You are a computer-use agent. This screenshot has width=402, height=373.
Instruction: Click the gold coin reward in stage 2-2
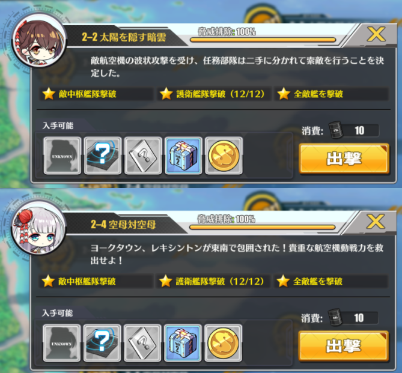point(224,156)
